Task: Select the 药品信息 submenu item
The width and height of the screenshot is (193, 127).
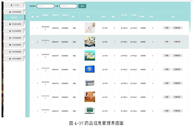Action: pyautogui.click(x=14, y=18)
